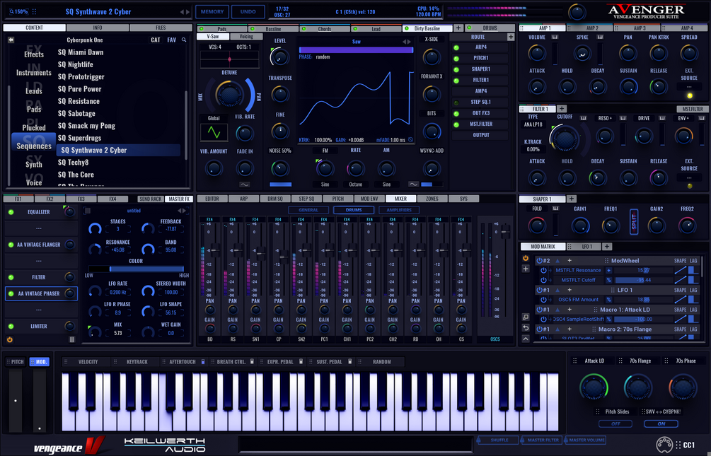The width and height of the screenshot is (711, 456).
Task: Click the zoom 150% magnifier icon
Action: tap(11, 12)
